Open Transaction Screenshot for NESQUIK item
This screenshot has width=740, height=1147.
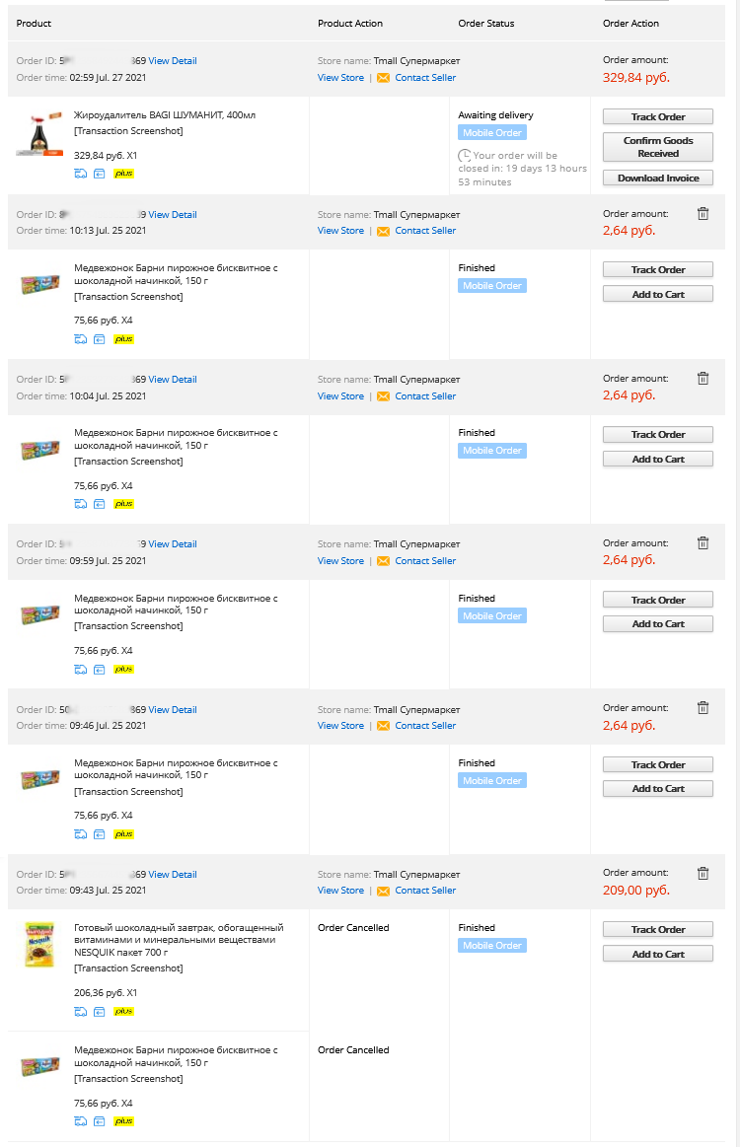(x=129, y=968)
